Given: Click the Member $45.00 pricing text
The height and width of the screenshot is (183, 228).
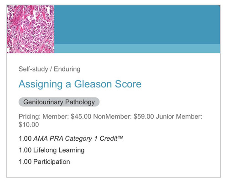Looking at the screenshot, I should click(x=67, y=117).
